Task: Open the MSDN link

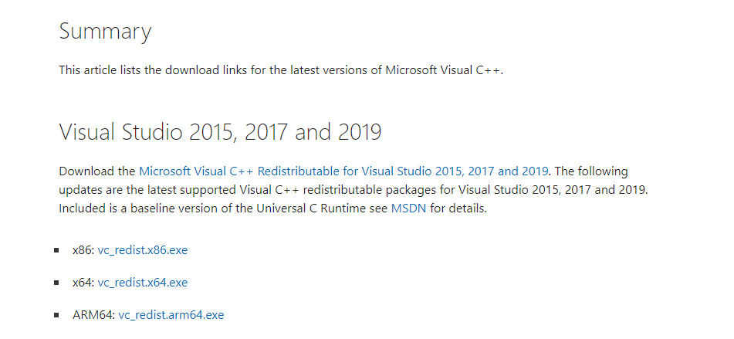Action: point(408,208)
